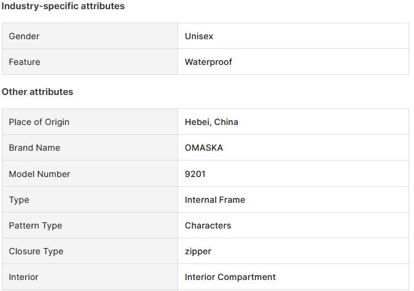Click the zipper closure value

pyautogui.click(x=198, y=251)
